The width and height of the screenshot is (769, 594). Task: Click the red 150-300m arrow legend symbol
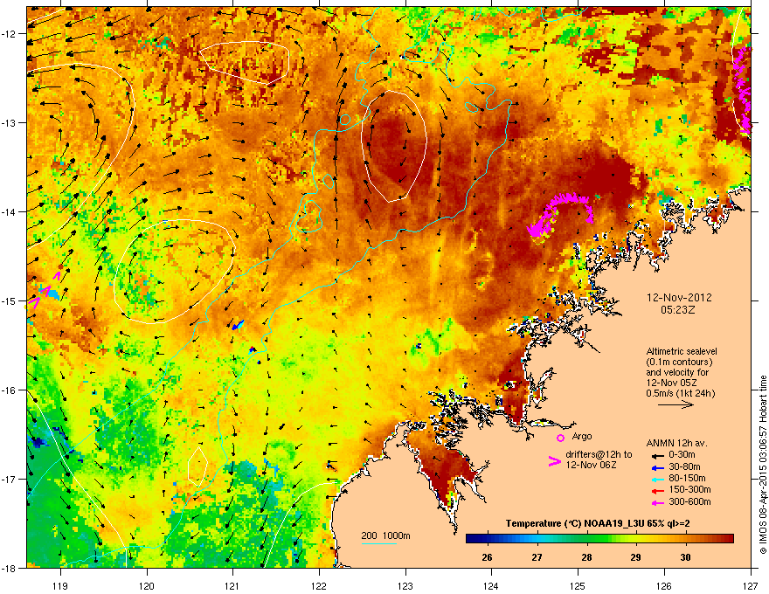click(x=656, y=491)
